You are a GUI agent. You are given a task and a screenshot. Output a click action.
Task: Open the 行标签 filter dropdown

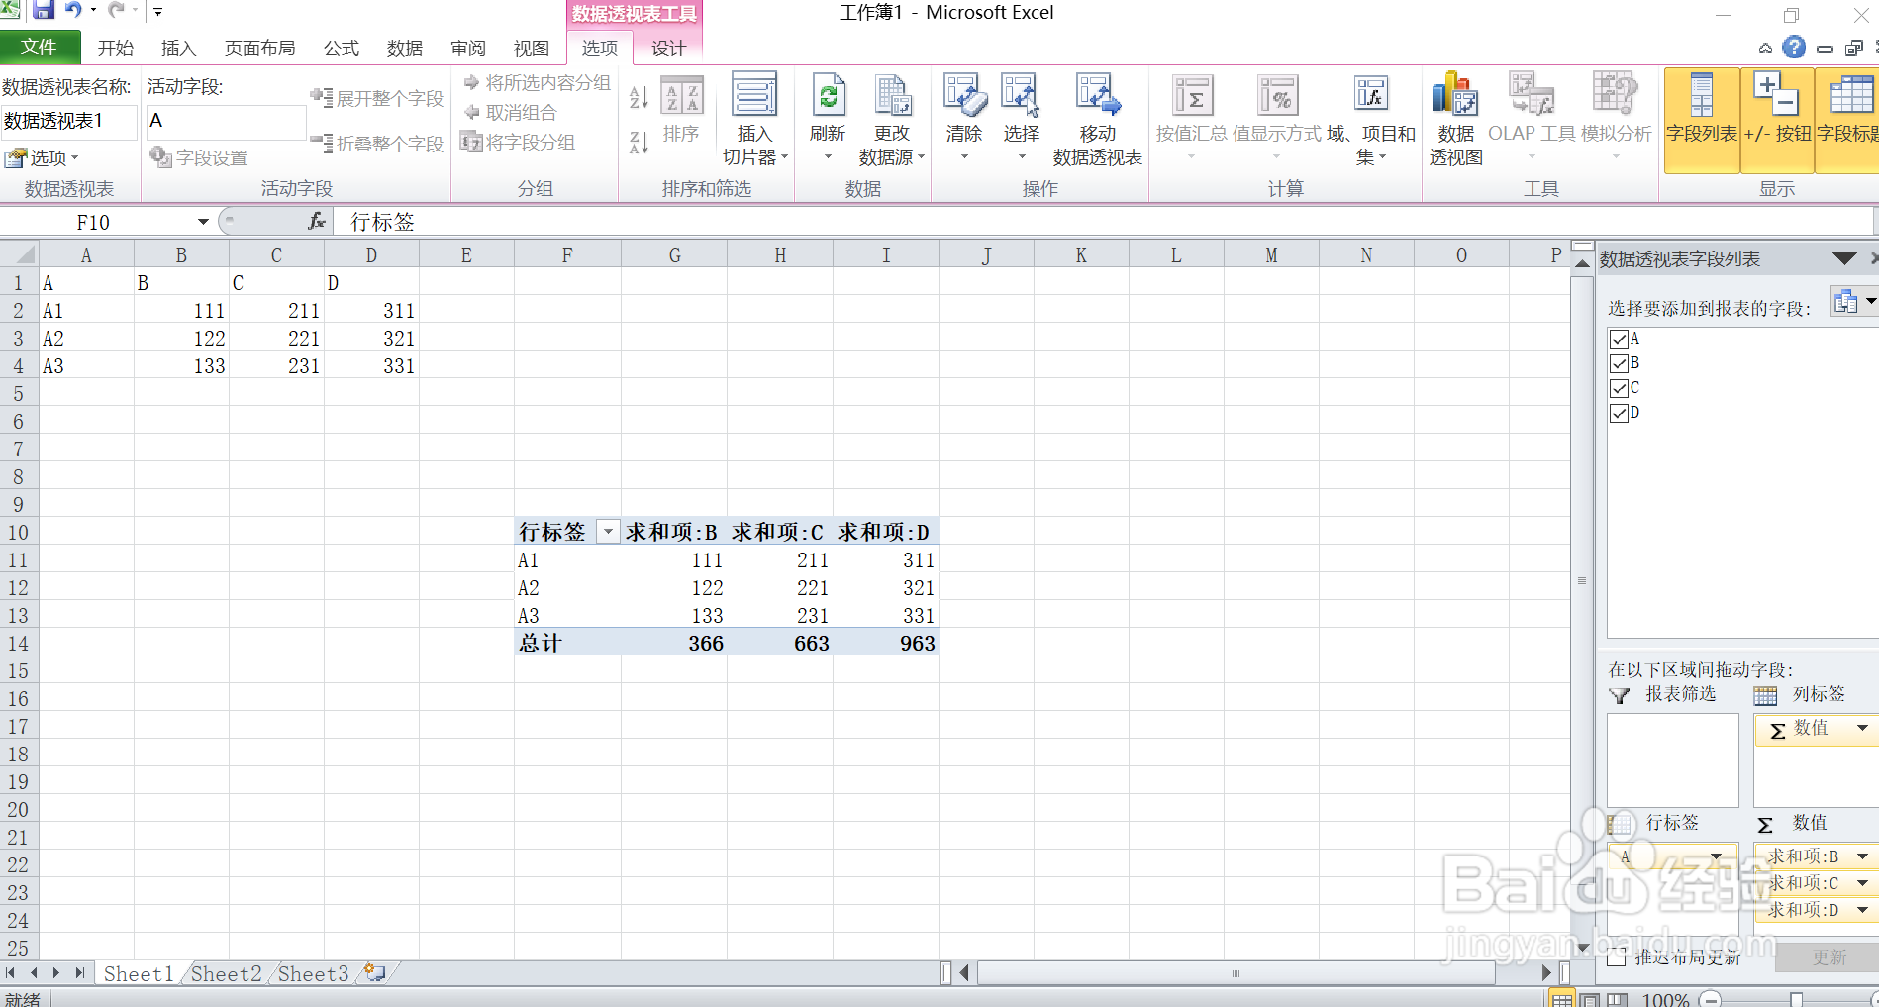[x=608, y=532]
